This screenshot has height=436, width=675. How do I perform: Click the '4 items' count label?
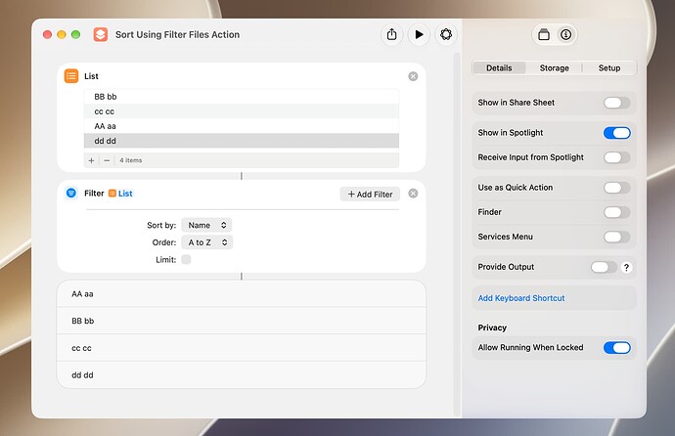131,160
